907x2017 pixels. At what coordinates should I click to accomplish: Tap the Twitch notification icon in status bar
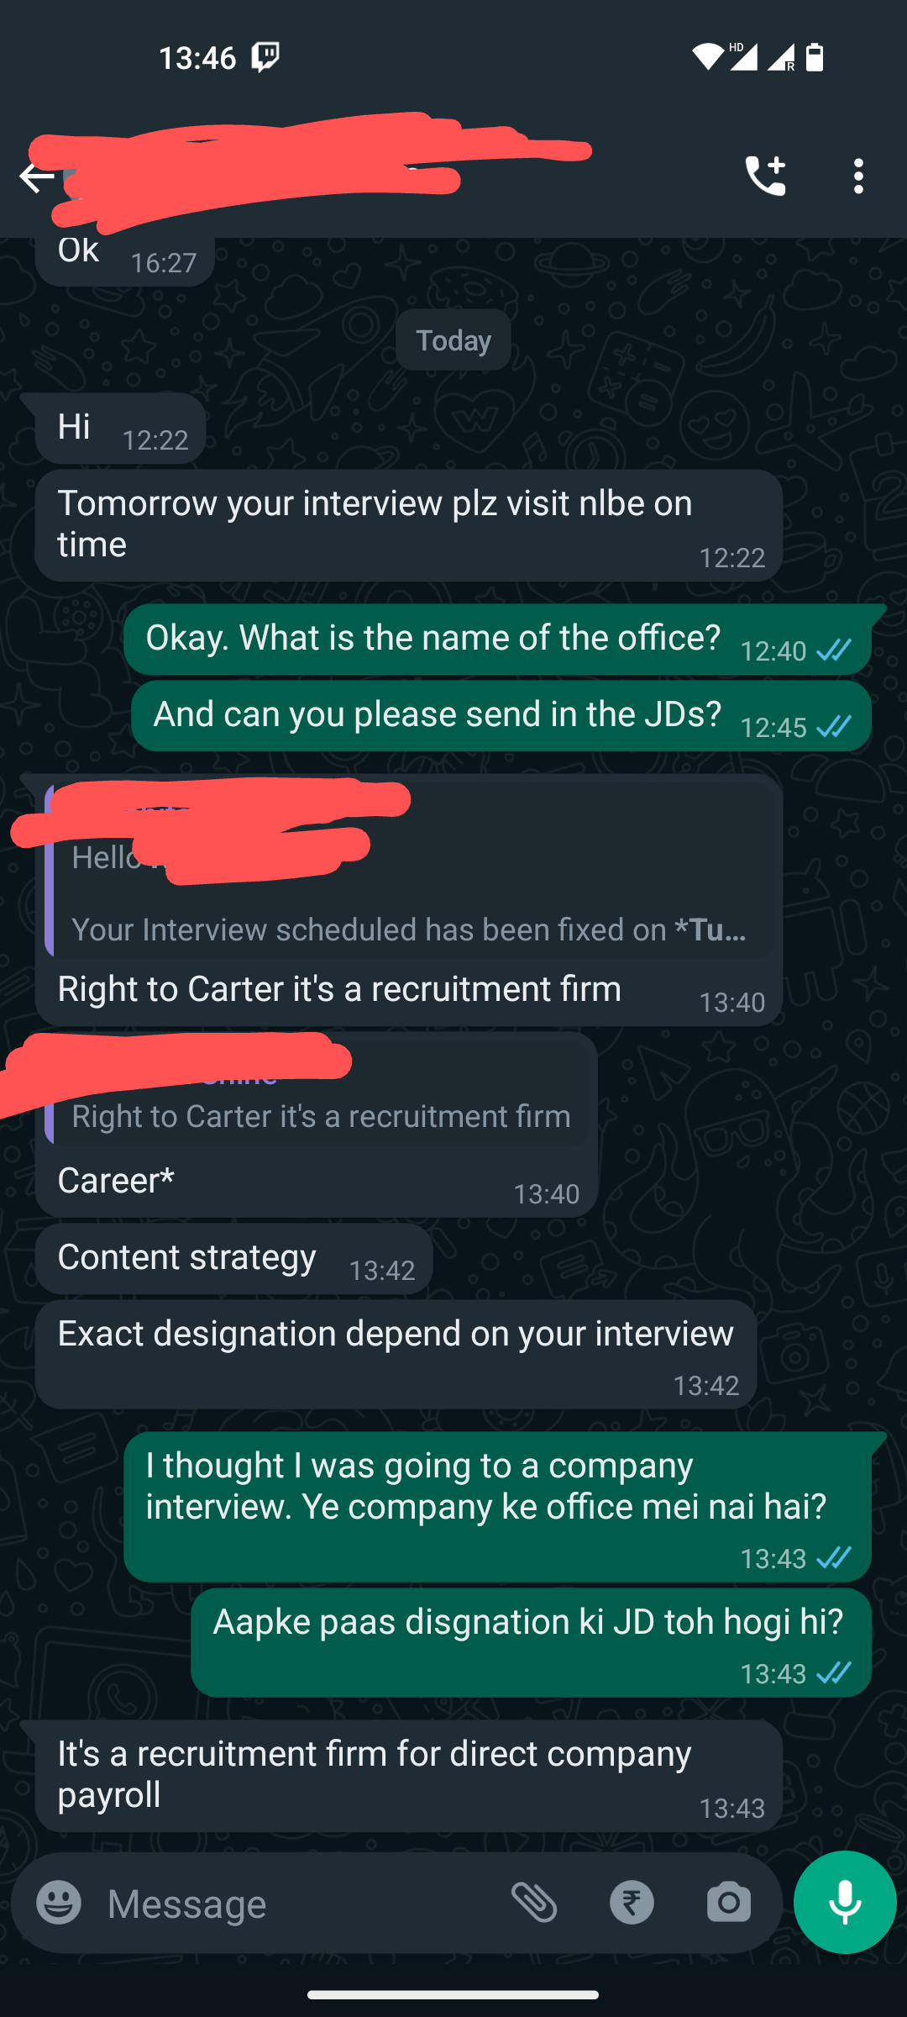pos(265,57)
